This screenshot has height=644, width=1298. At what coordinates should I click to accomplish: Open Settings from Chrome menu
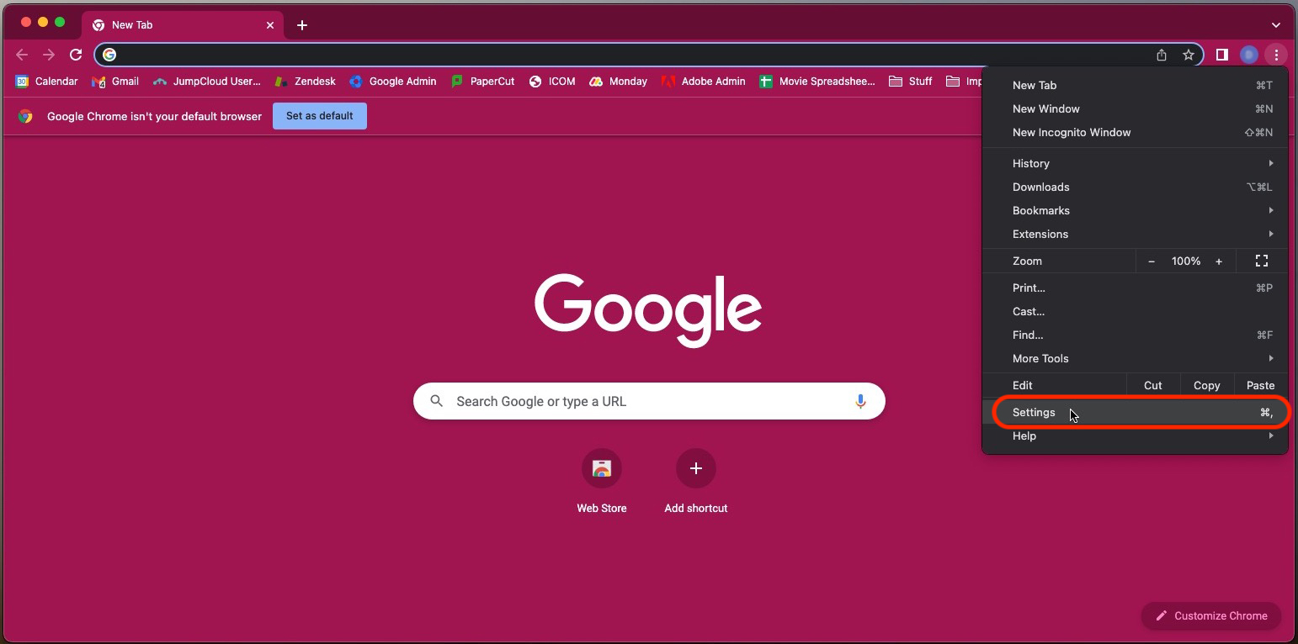click(x=1135, y=412)
